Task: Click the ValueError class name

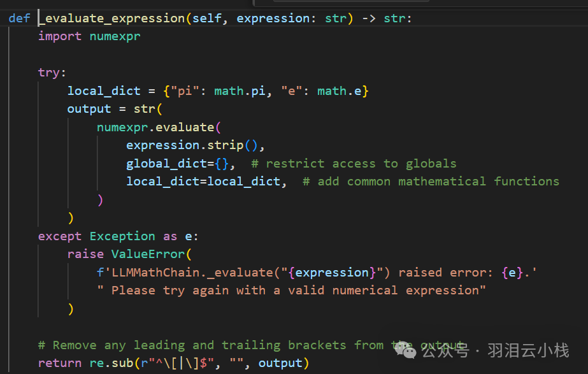Action: click(x=148, y=254)
